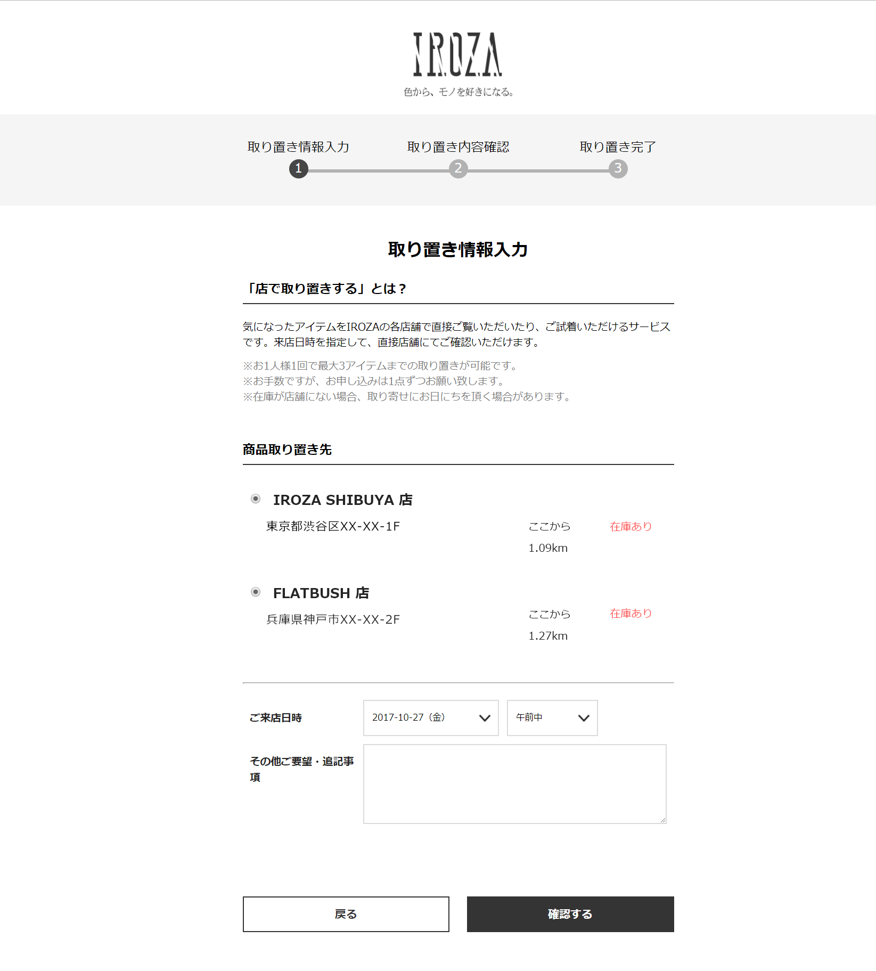Screen dimensions: 876x971
Task: Click the 取り置き情報入力 step label
Action: coord(298,147)
